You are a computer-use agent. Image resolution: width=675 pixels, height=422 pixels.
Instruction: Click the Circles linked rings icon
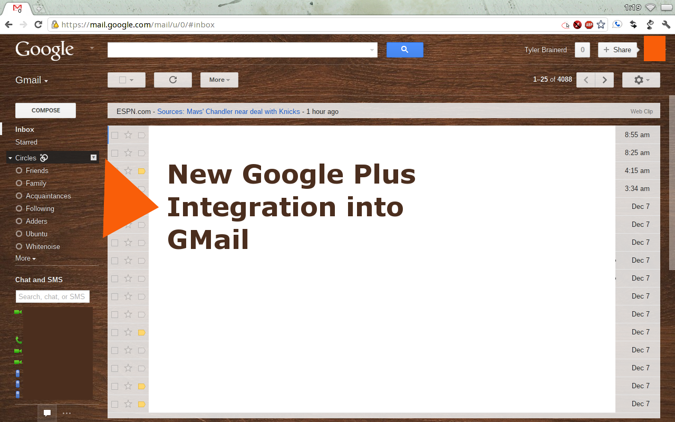[44, 157]
